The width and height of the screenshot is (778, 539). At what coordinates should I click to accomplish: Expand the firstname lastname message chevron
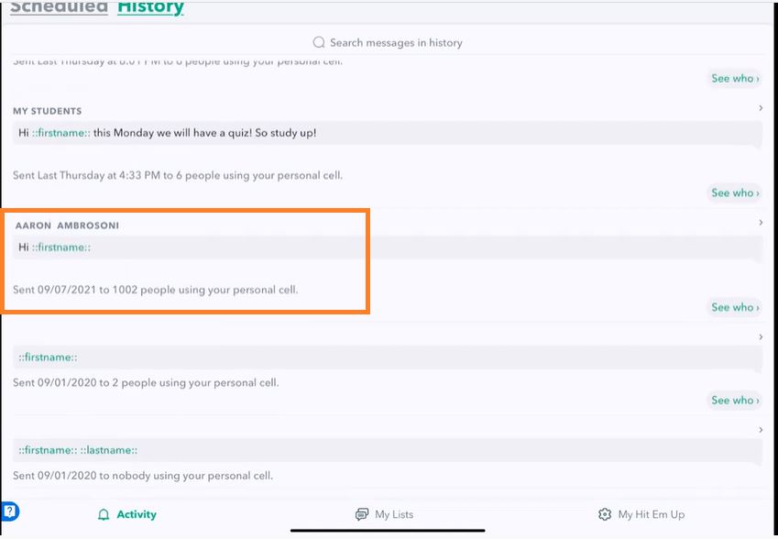pos(761,430)
